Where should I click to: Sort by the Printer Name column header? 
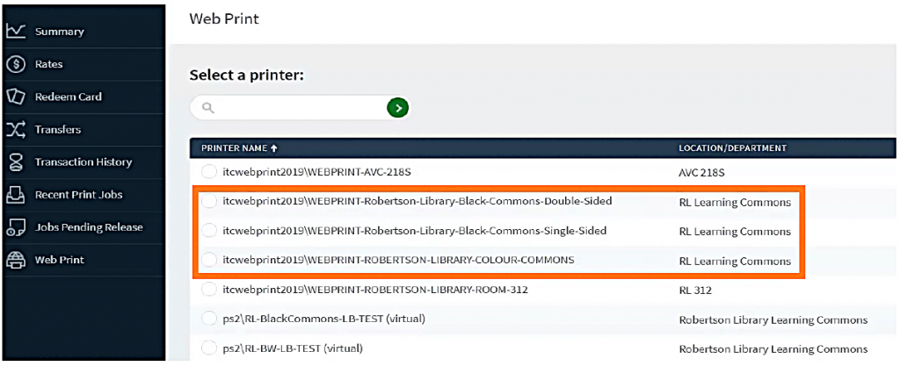(x=239, y=147)
